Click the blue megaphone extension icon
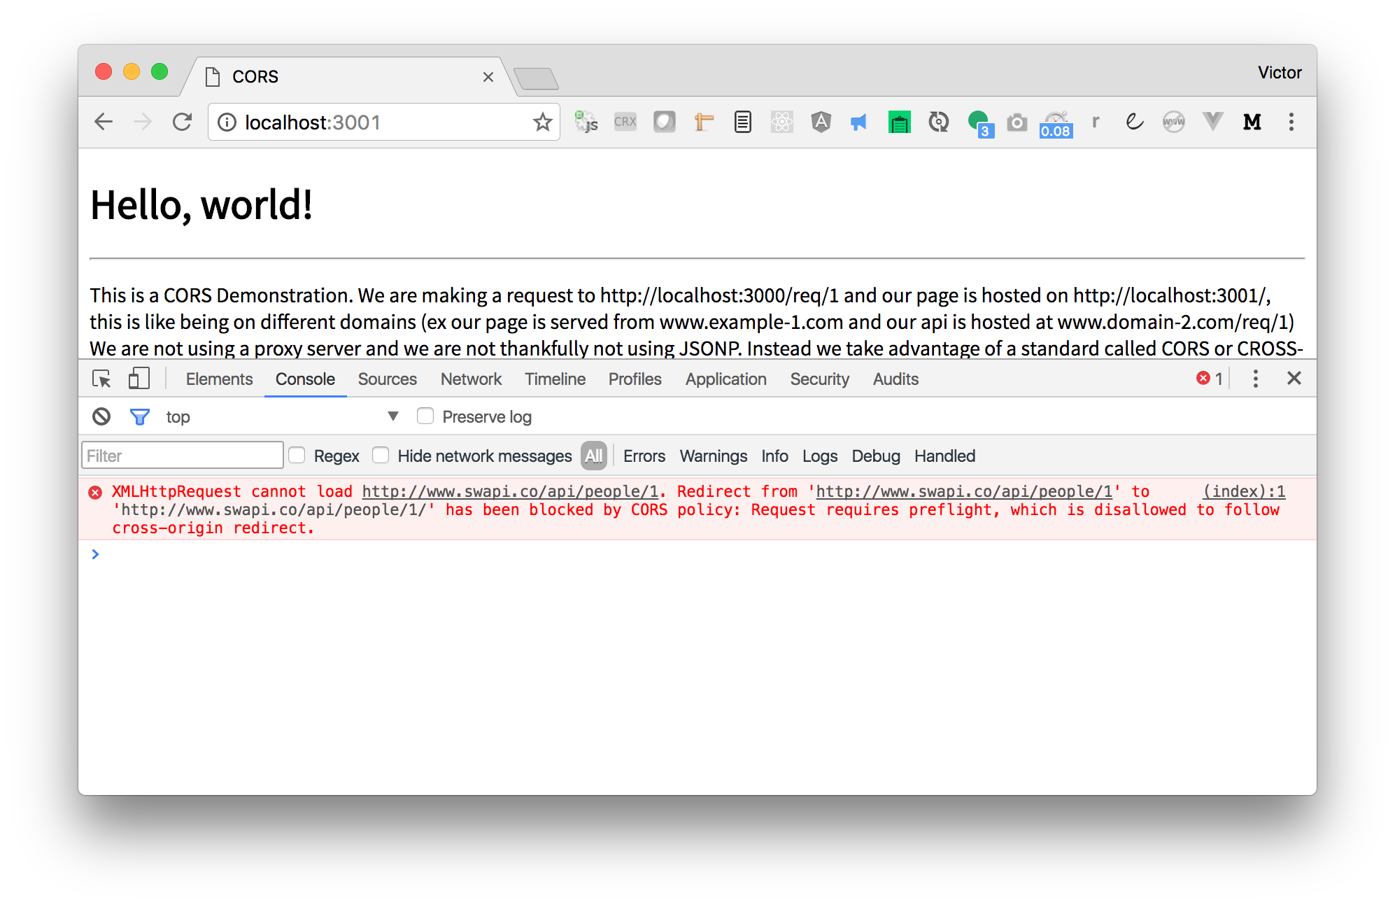This screenshot has height=907, width=1395. 859,122
